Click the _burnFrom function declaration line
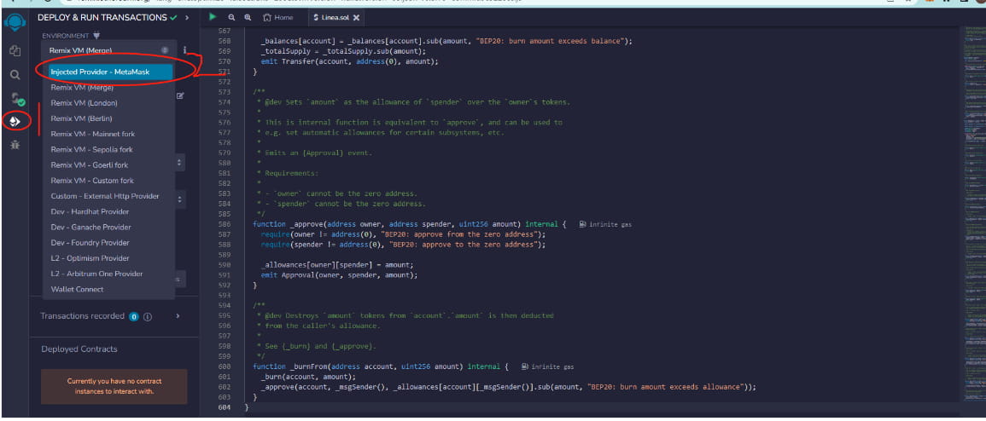Image resolution: width=986 pixels, height=421 pixels. pos(380,366)
